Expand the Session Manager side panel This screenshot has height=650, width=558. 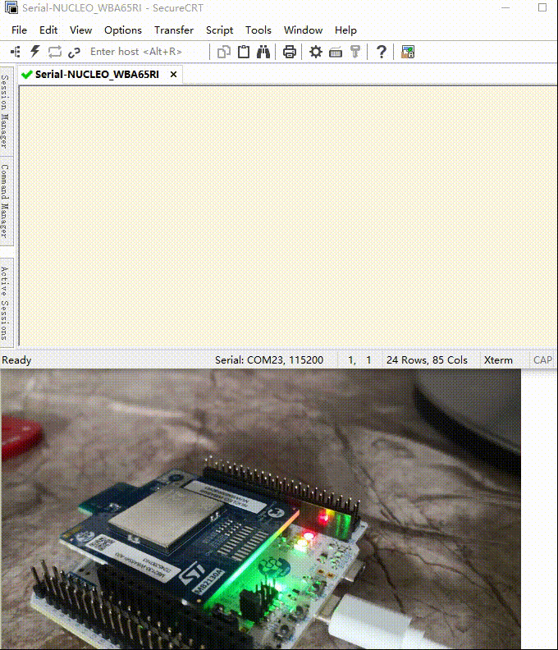(5, 111)
